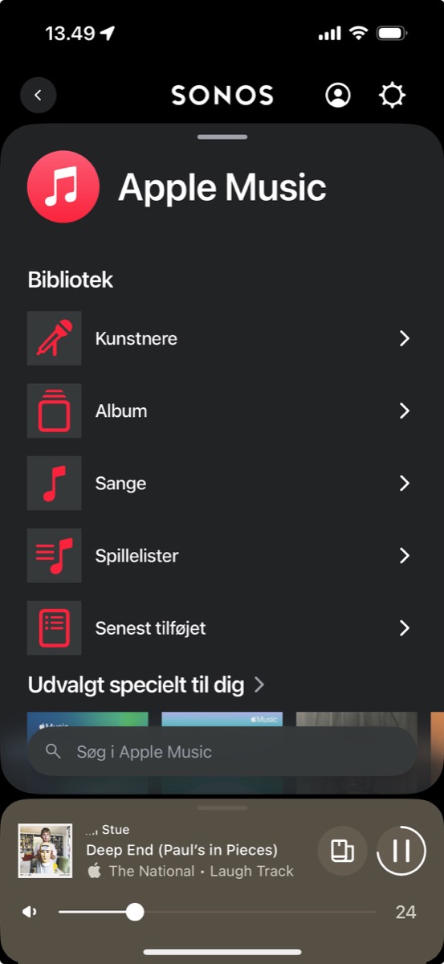This screenshot has height=964, width=444.
Task: Open the room grouping icon
Action: pyautogui.click(x=343, y=850)
